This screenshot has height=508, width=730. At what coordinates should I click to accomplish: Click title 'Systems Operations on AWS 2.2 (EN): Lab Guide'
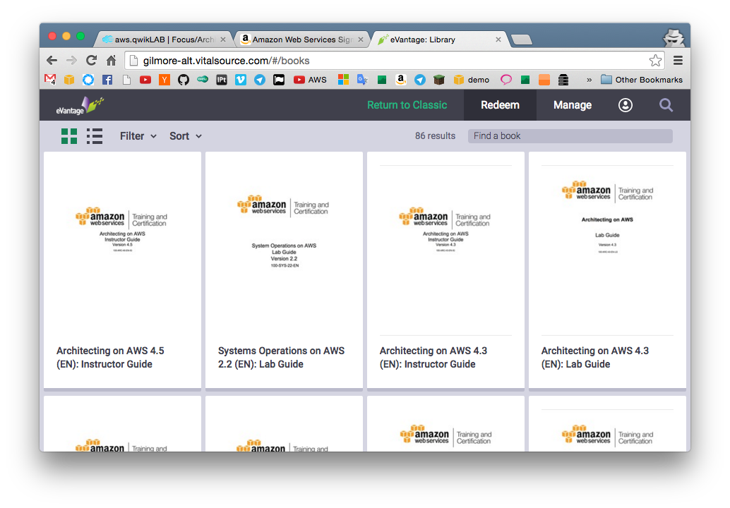click(281, 357)
